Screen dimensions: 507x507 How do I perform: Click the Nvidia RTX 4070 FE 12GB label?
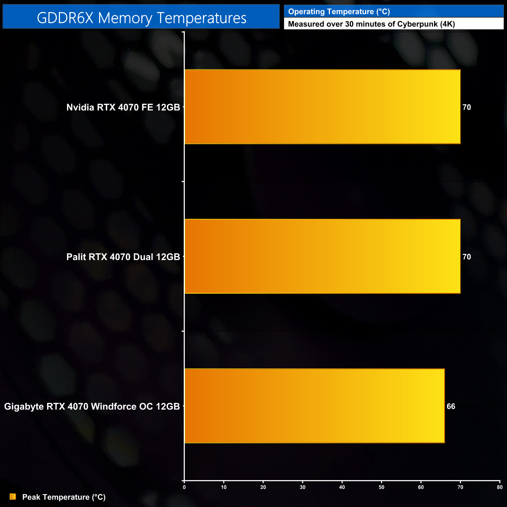(123, 107)
